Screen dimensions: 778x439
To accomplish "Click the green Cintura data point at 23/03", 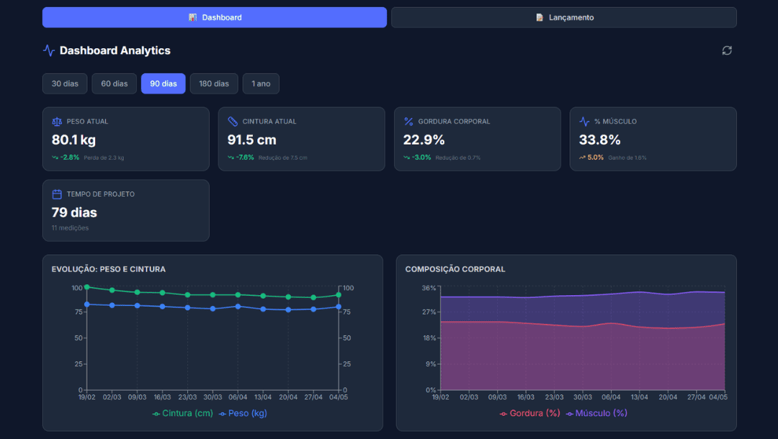I will (x=187, y=295).
